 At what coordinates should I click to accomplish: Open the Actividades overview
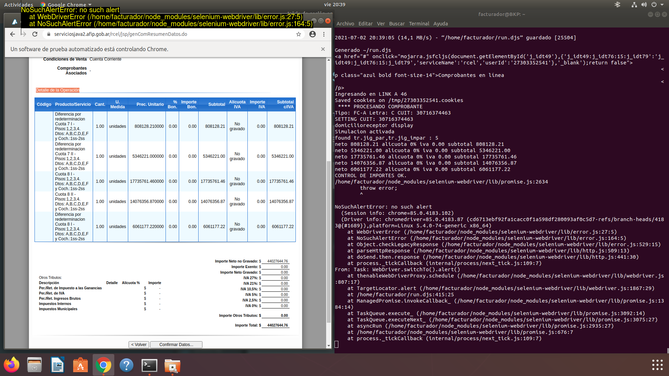pyautogui.click(x=18, y=5)
